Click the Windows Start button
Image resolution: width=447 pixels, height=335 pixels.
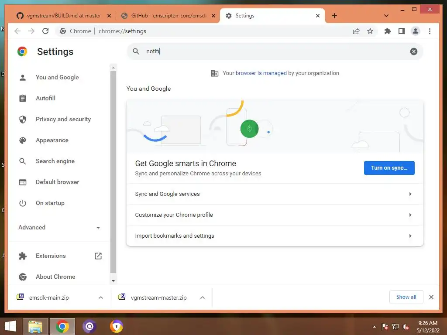[x=10, y=326]
